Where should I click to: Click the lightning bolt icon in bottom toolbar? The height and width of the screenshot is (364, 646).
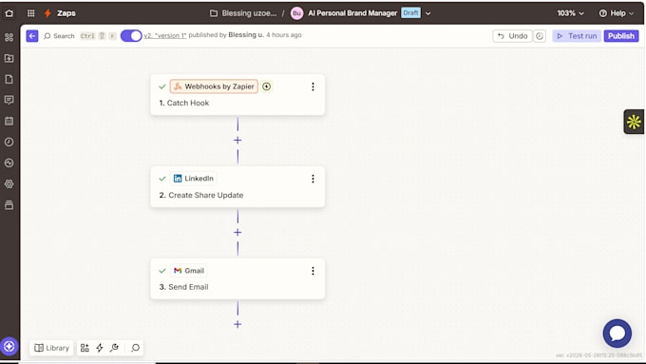(100, 348)
